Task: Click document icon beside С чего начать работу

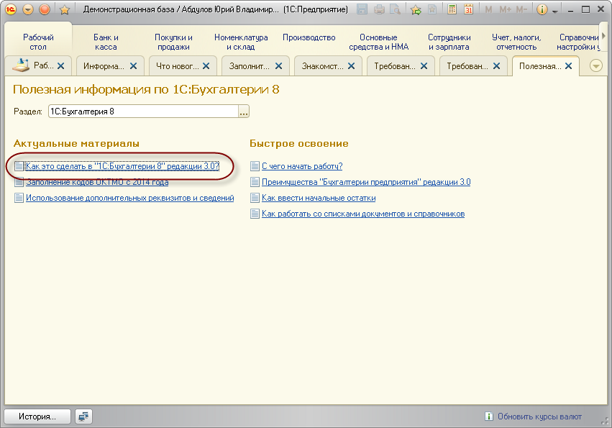Action: pos(255,166)
